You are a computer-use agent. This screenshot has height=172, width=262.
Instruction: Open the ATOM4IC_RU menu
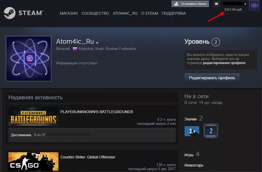[x=125, y=13]
